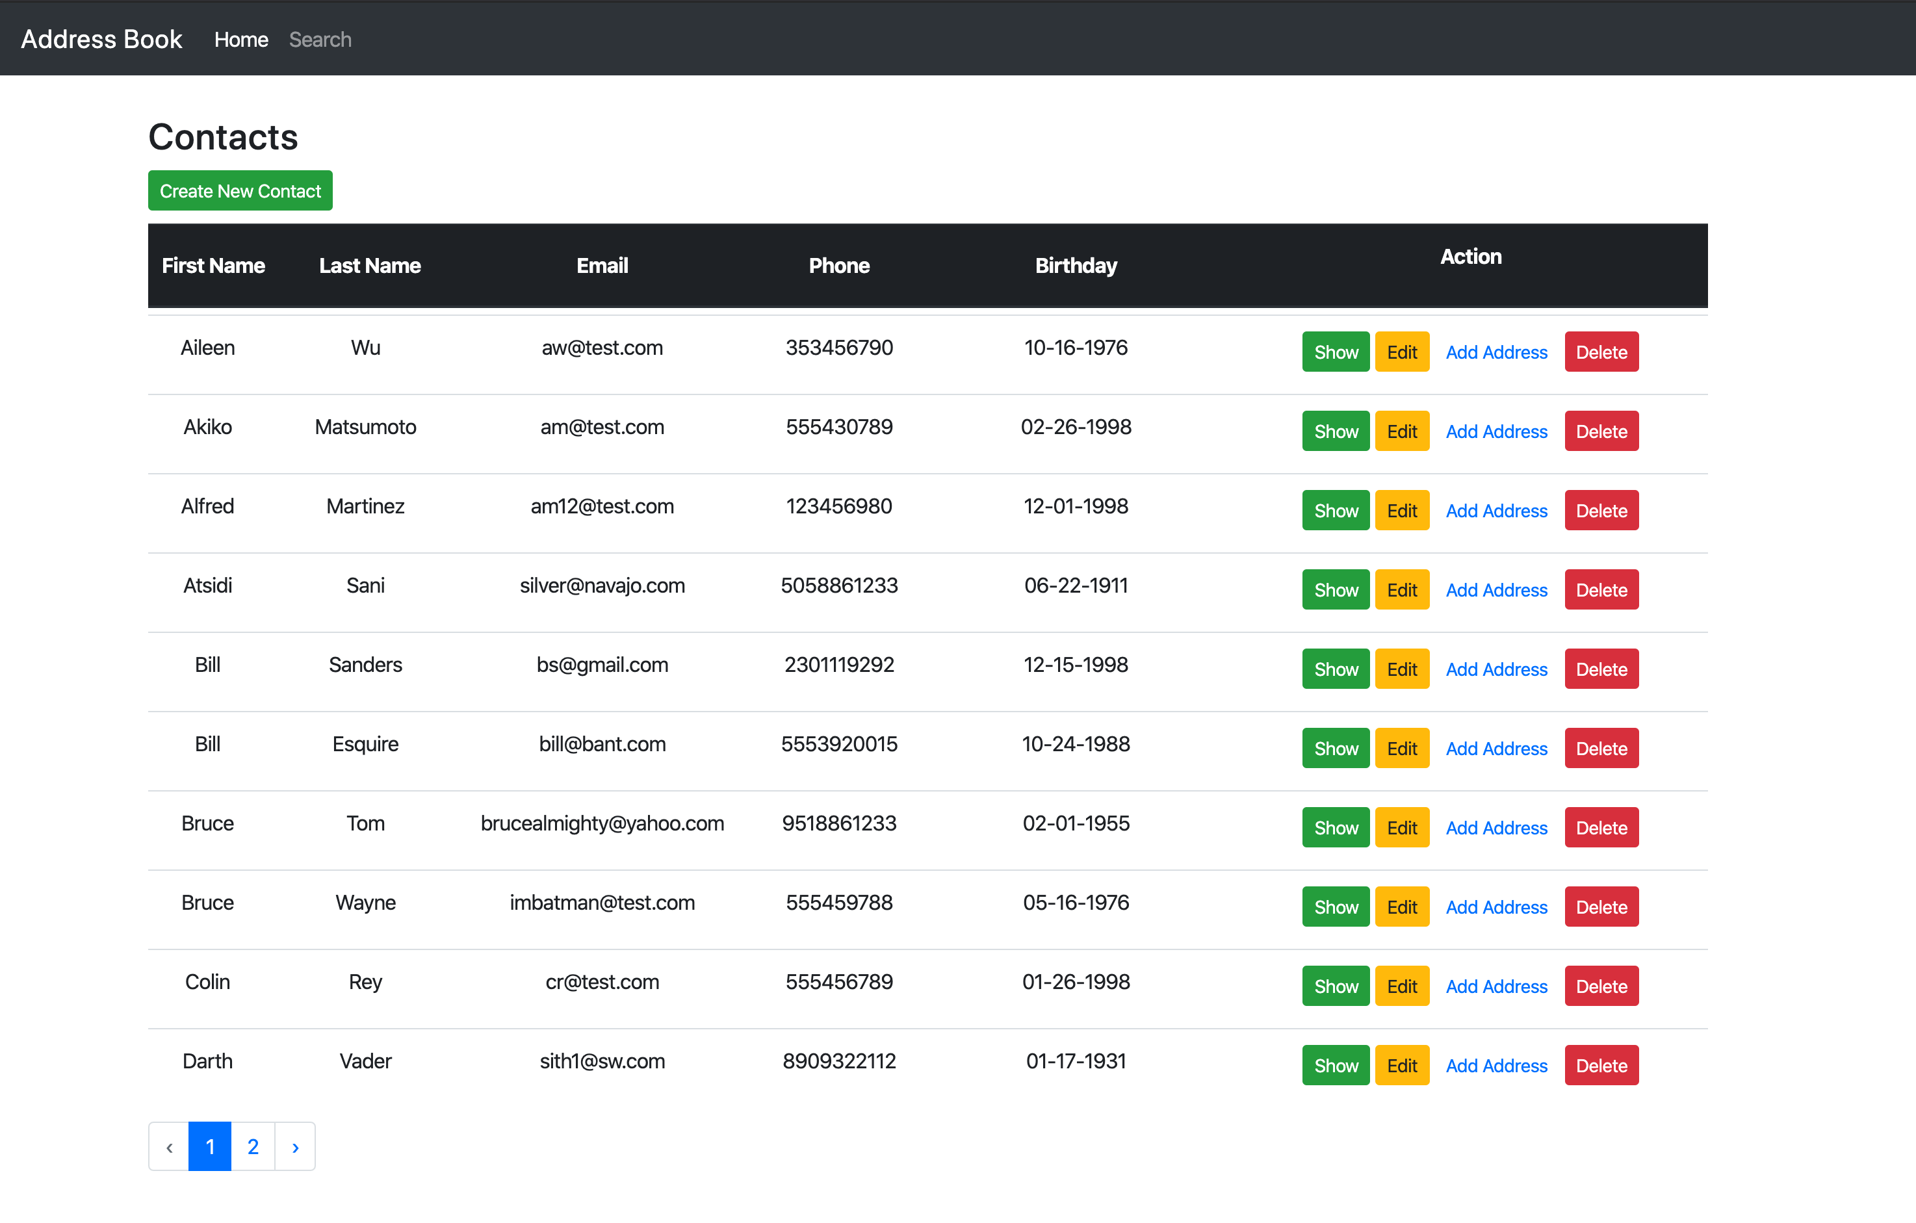
Task: Delete Bill Esquire contact
Action: tap(1601, 748)
